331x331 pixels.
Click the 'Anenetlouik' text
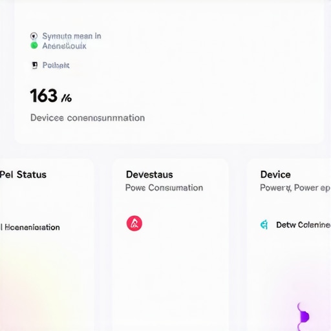64,46
